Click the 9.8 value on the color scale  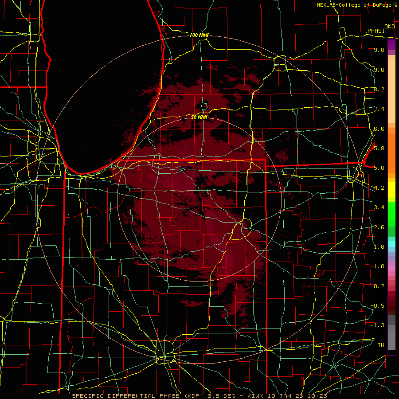point(379,50)
